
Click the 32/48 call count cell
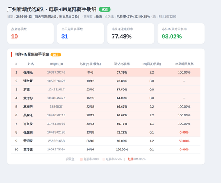coord(90,107)
